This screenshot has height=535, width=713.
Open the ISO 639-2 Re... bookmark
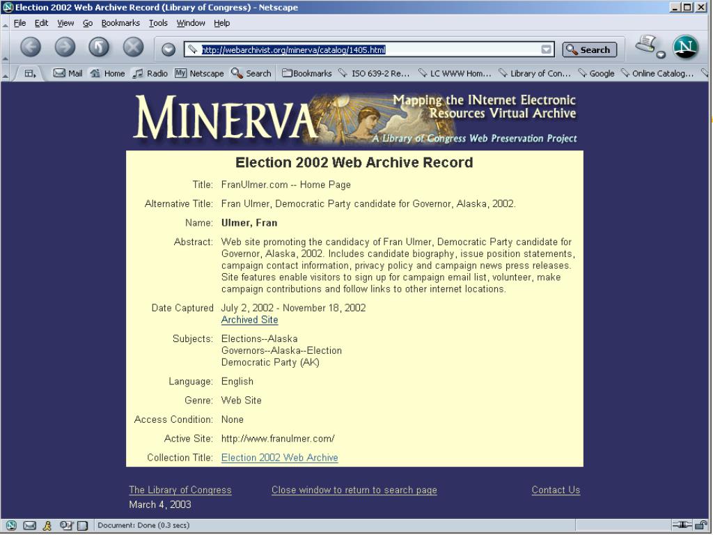pos(375,73)
